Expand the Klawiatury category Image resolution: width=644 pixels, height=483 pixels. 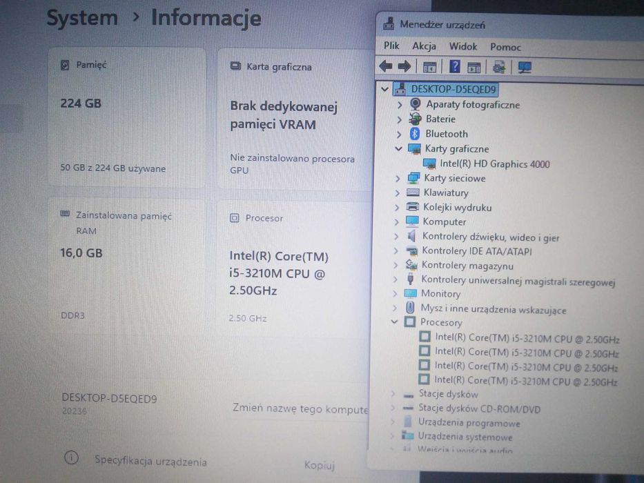[x=397, y=193]
